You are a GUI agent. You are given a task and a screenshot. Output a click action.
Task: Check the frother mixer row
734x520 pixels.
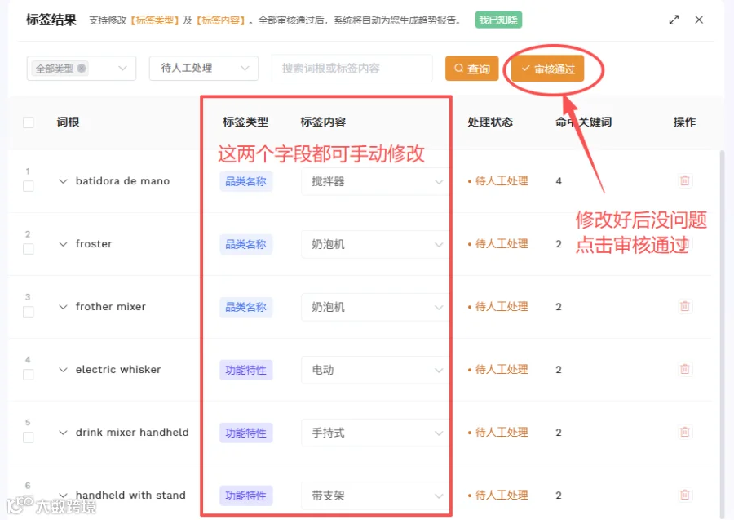coord(28,312)
